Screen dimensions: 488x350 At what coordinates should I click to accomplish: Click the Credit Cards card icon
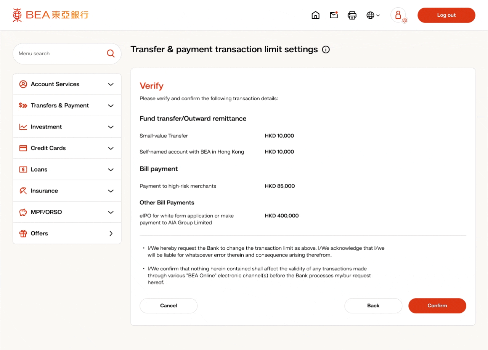[23, 148]
